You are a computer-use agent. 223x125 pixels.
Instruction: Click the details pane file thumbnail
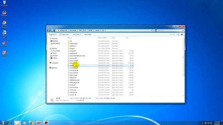[x=52, y=100]
